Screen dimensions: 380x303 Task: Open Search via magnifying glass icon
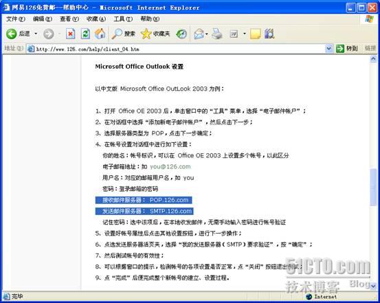coord(117,34)
